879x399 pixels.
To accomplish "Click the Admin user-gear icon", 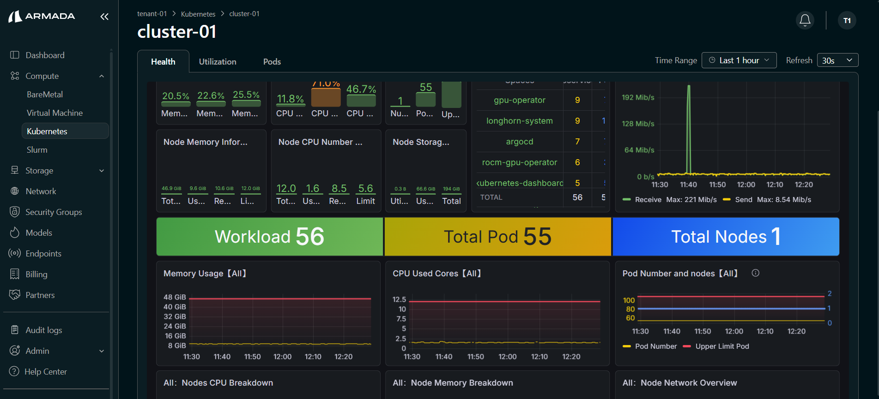I will pyautogui.click(x=15, y=351).
